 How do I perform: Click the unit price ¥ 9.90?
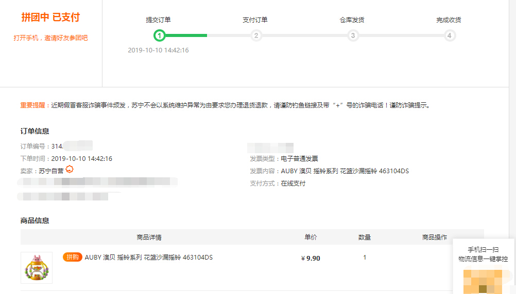tap(311, 258)
